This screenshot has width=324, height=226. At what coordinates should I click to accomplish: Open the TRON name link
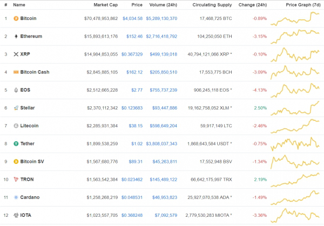[x=27, y=180]
